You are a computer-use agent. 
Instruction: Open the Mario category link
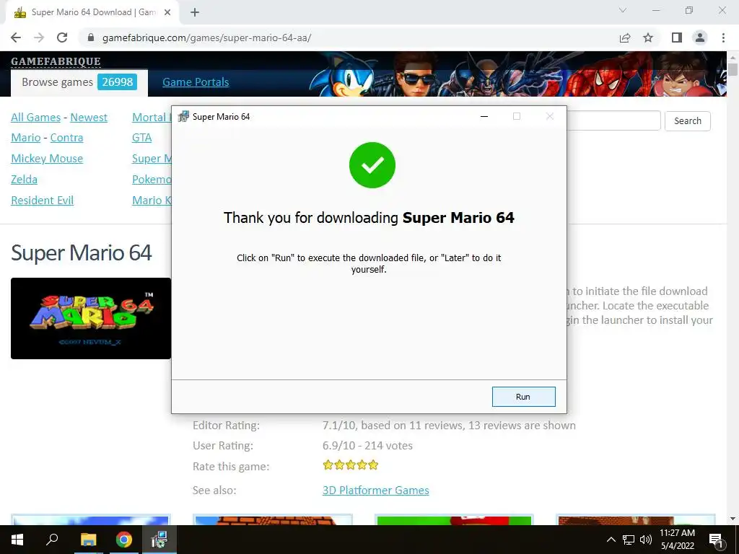(26, 138)
